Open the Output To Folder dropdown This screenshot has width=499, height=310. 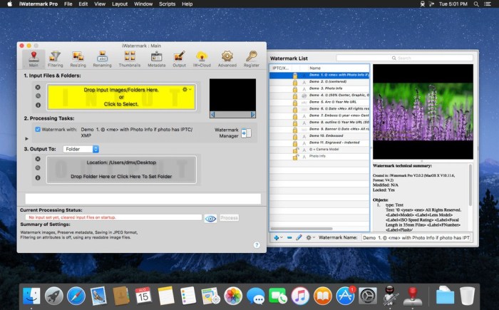point(81,149)
